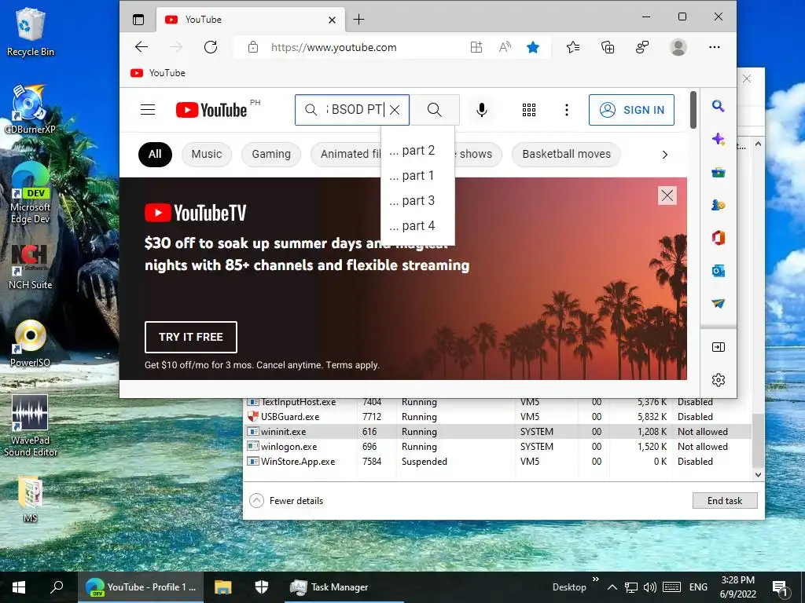805x603 pixels.
Task: Open Windows Security from the taskbar
Action: (262, 587)
